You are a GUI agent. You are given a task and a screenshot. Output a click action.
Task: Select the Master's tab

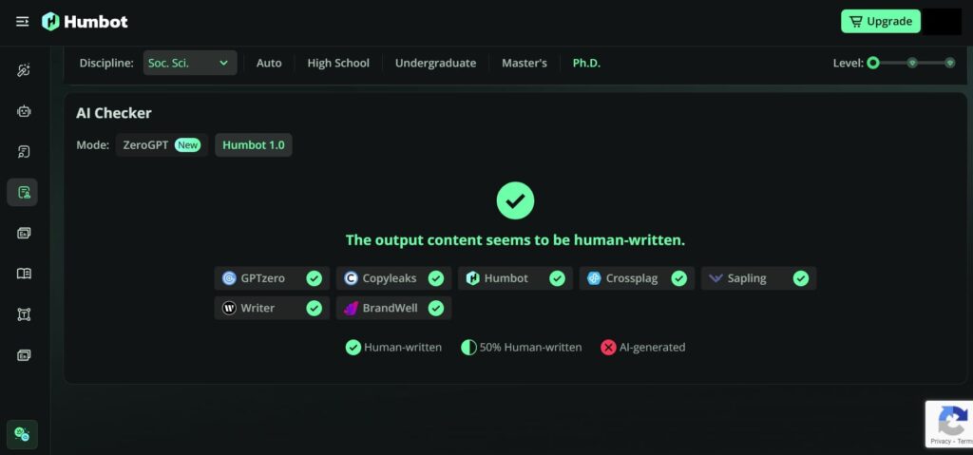click(x=525, y=63)
